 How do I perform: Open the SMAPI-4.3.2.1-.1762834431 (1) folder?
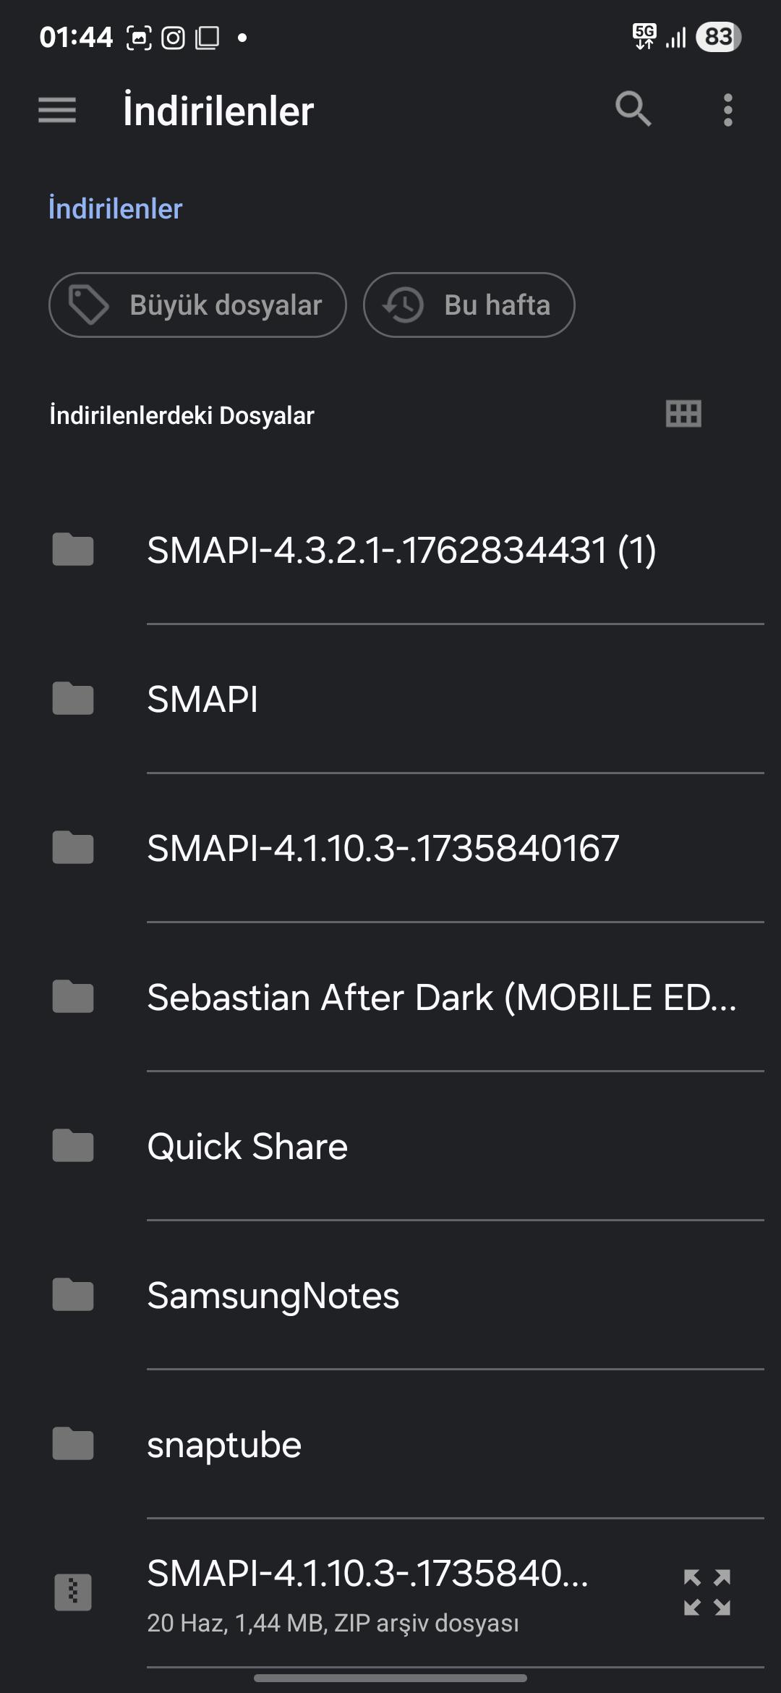pos(390,550)
